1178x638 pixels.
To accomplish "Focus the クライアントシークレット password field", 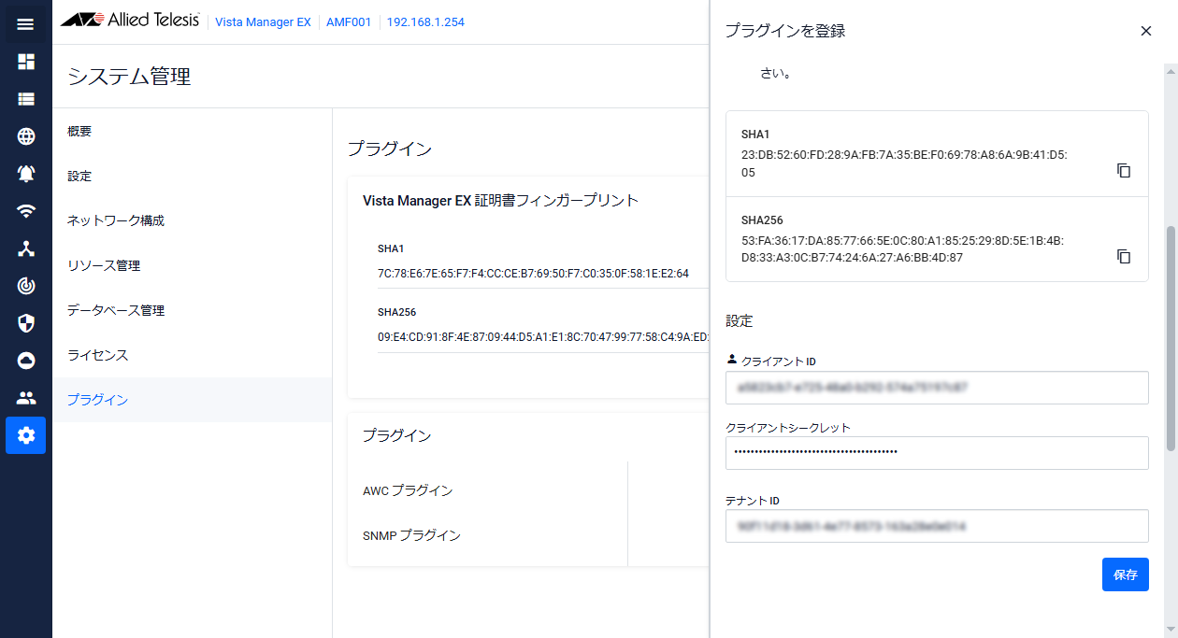I will [937, 453].
